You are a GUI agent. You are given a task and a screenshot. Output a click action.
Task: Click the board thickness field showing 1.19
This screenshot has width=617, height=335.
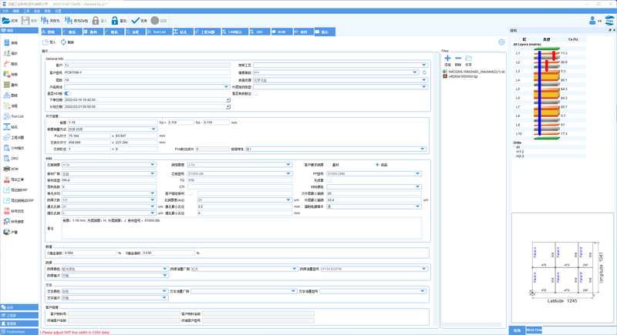click(113, 122)
